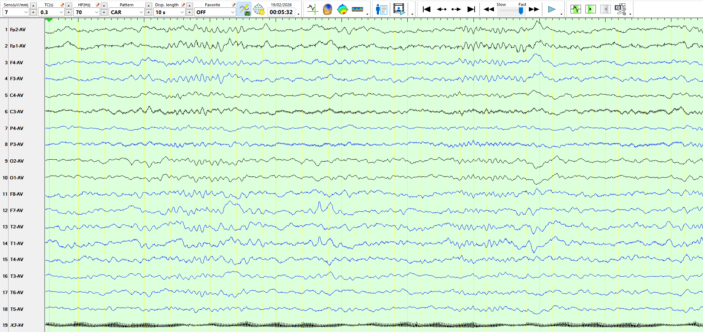The height and width of the screenshot is (332, 703).
Task: Select the O2-AV channel label
Action: [x=17, y=161]
